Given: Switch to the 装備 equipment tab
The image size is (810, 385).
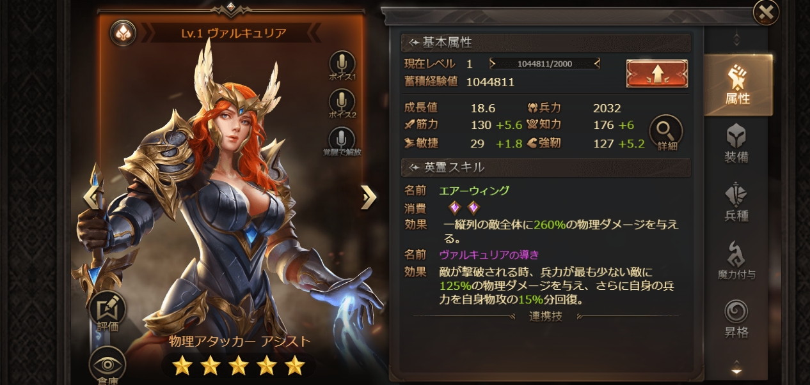Looking at the screenshot, I should tap(736, 144).
